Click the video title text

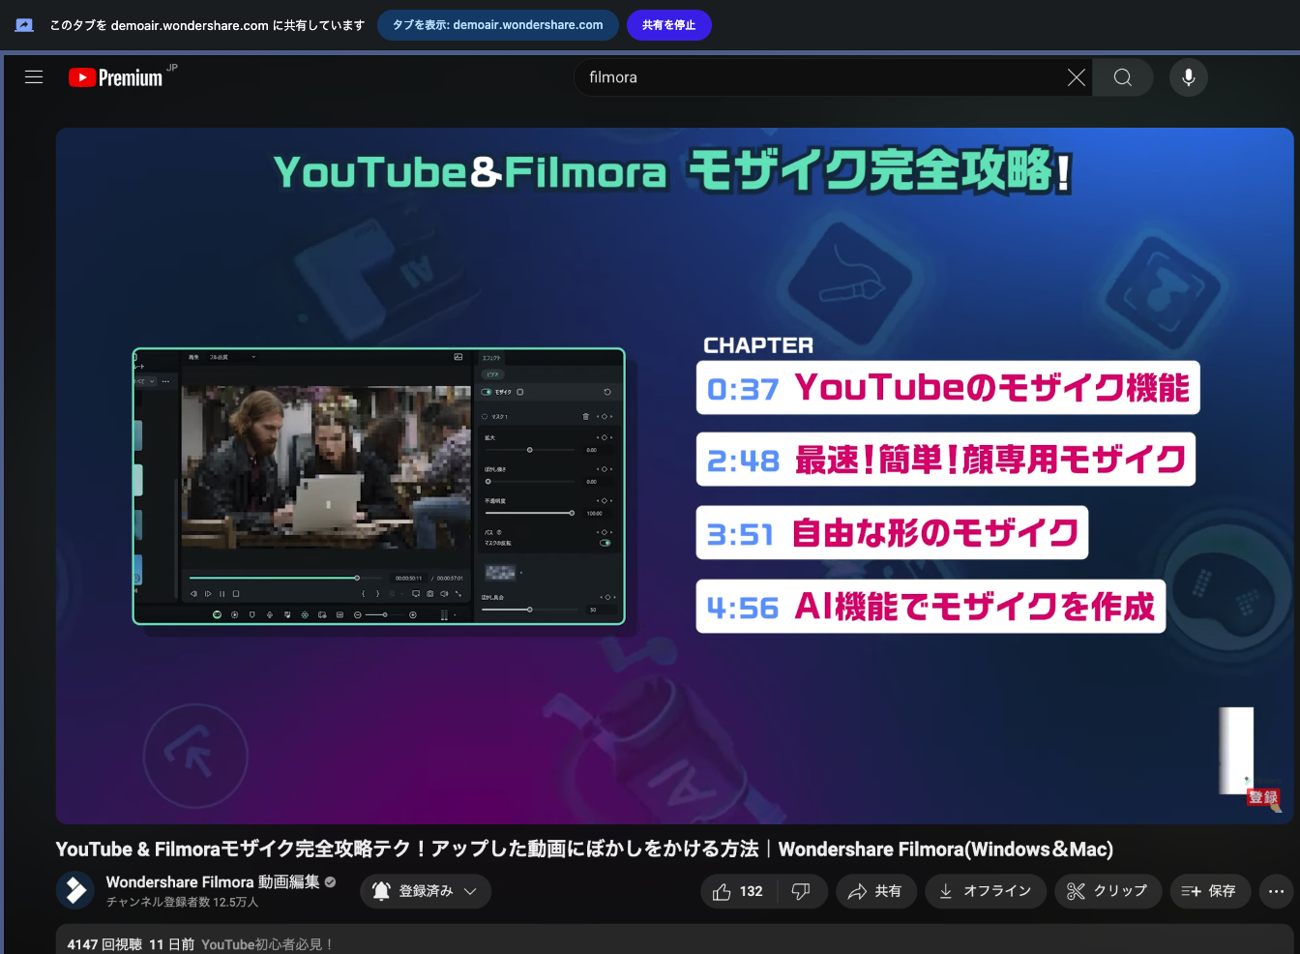point(584,849)
